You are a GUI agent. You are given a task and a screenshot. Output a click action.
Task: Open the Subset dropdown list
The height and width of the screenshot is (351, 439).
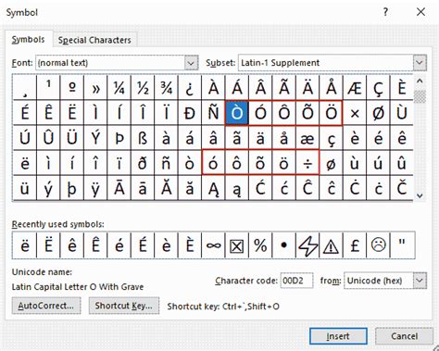tap(420, 63)
